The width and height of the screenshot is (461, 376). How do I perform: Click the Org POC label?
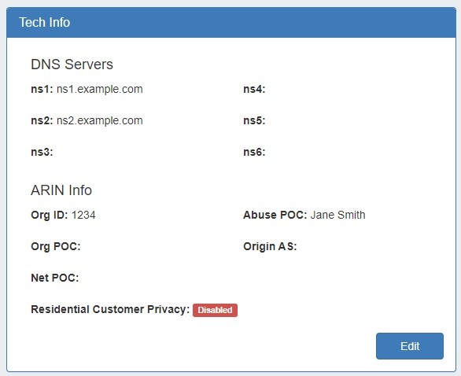tap(56, 246)
